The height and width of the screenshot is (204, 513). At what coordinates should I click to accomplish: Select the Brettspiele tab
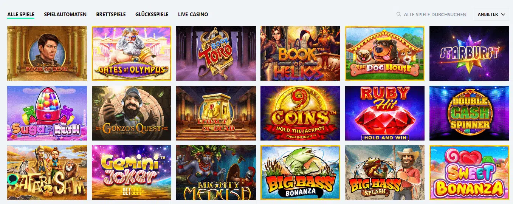[x=111, y=14]
